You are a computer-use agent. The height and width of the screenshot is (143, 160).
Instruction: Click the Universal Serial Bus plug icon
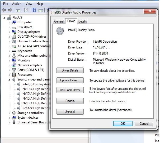(x=14, y=122)
